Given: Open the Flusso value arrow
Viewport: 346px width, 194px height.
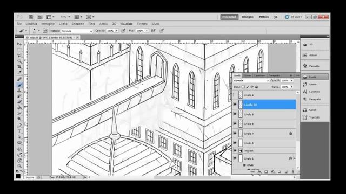Looking at the screenshot, I should coord(147,31).
